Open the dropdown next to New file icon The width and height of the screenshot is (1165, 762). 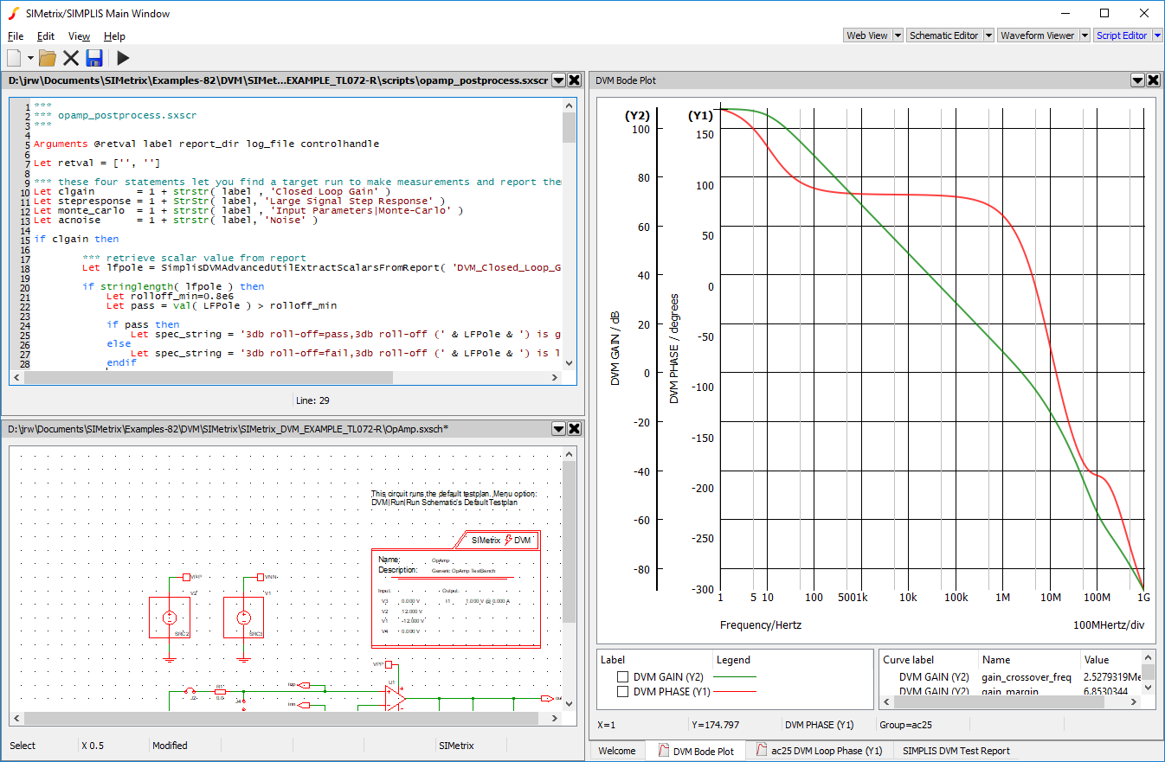coord(30,58)
